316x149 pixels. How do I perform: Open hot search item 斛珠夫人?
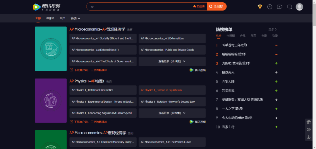tap(228, 72)
